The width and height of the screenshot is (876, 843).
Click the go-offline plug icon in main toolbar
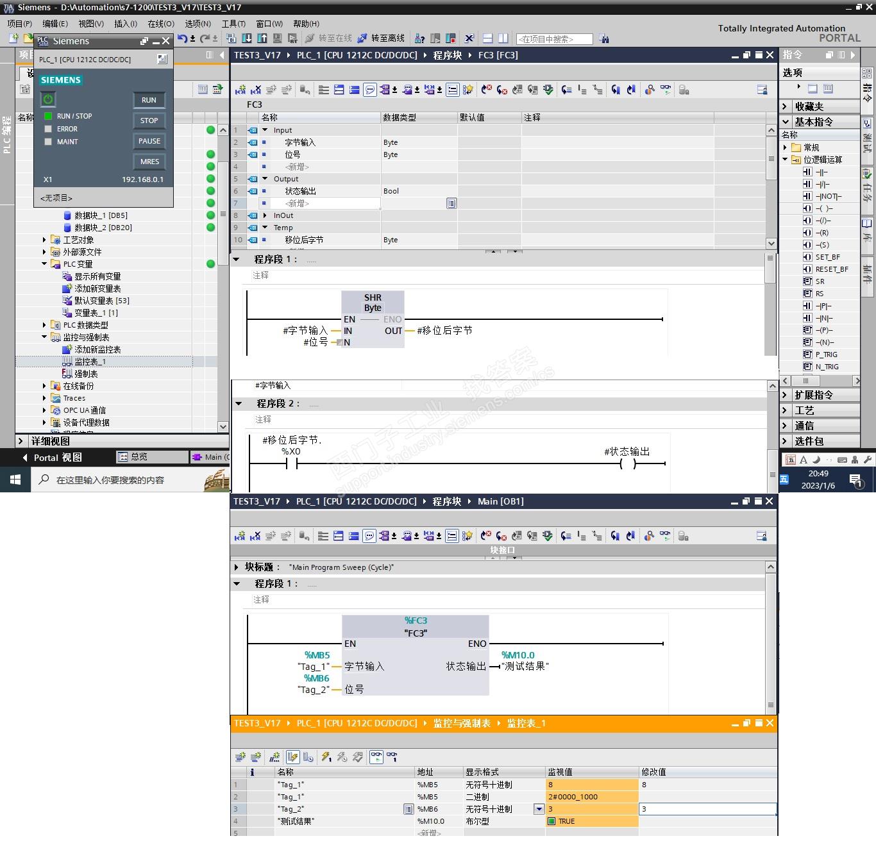[x=362, y=38]
